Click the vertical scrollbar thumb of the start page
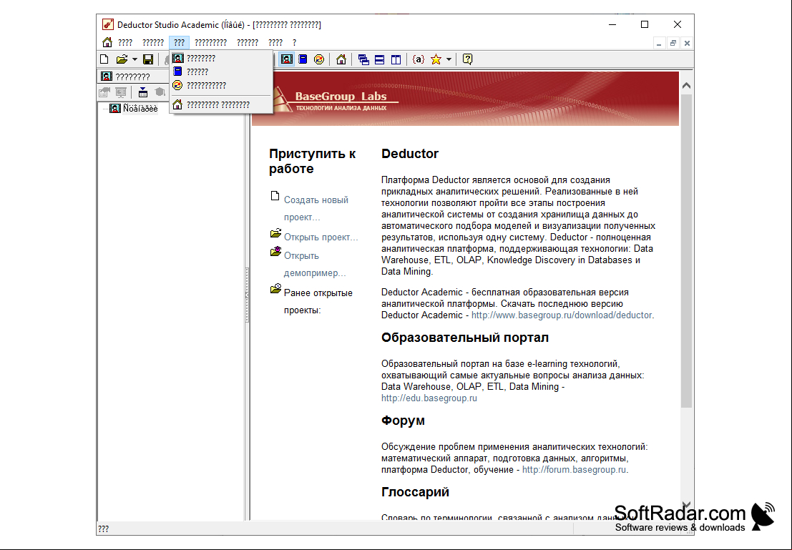The width and height of the screenshot is (792, 550). coord(686,250)
